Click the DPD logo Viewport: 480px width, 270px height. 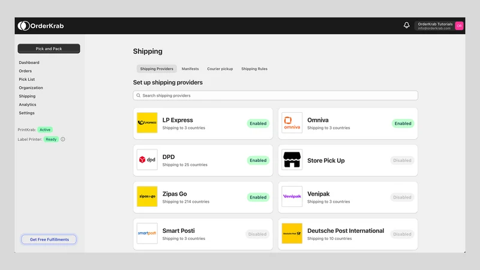147,160
